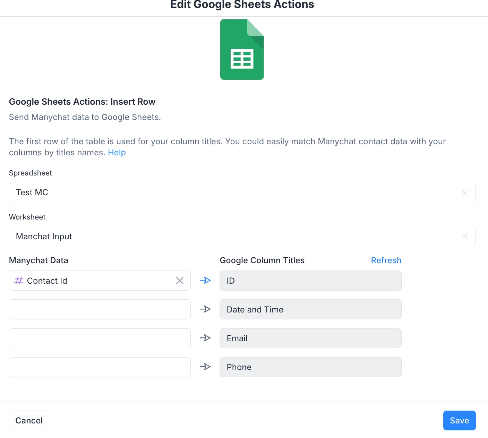The height and width of the screenshot is (438, 488).
Task: Open the Spreadsheet dropdown showing Test MC
Action: click(236, 192)
